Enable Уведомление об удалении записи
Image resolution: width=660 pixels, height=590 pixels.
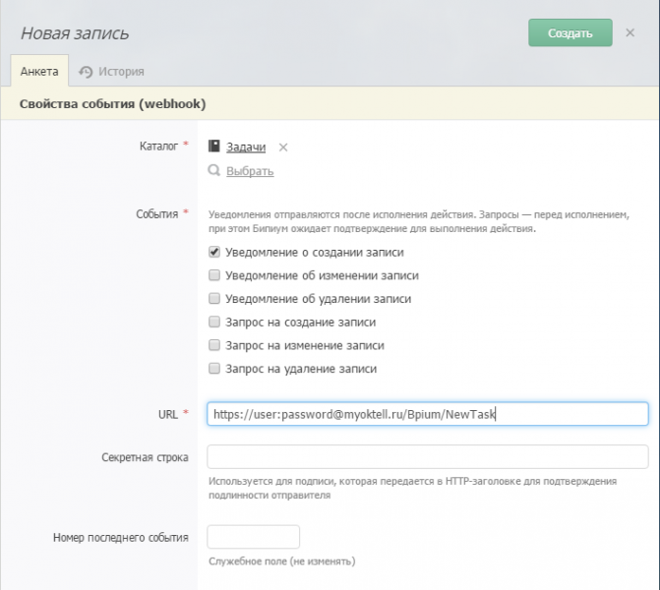click(x=214, y=298)
